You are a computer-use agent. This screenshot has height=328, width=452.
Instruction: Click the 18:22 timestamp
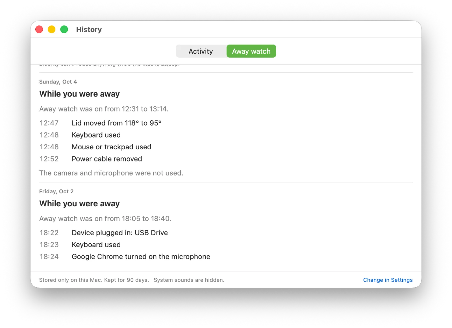coord(49,233)
